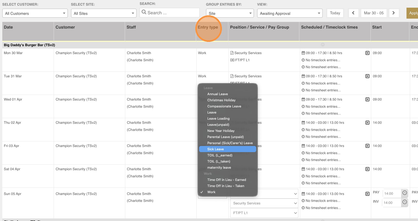Go to next week with right chevron
The height and width of the screenshot is (221, 418).
393,13
